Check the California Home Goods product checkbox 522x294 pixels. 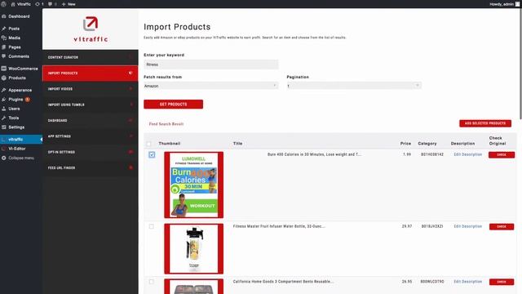click(152, 282)
